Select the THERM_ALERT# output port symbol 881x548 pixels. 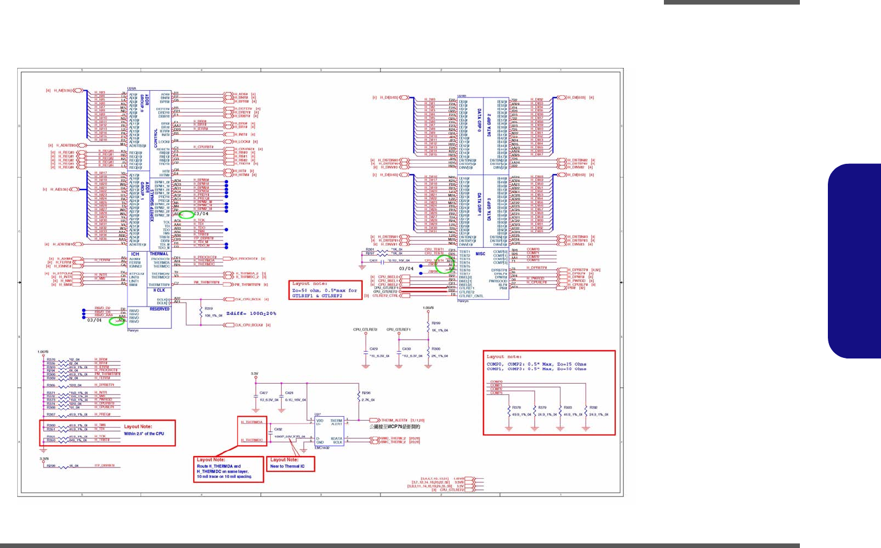point(374,421)
